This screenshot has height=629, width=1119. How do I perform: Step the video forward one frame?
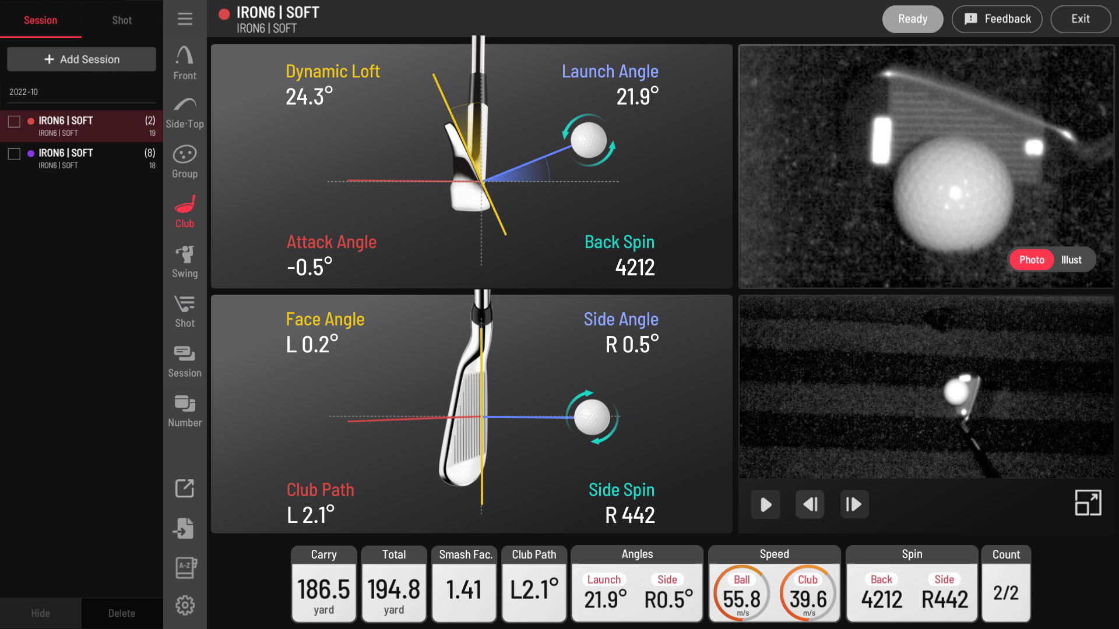tap(854, 504)
